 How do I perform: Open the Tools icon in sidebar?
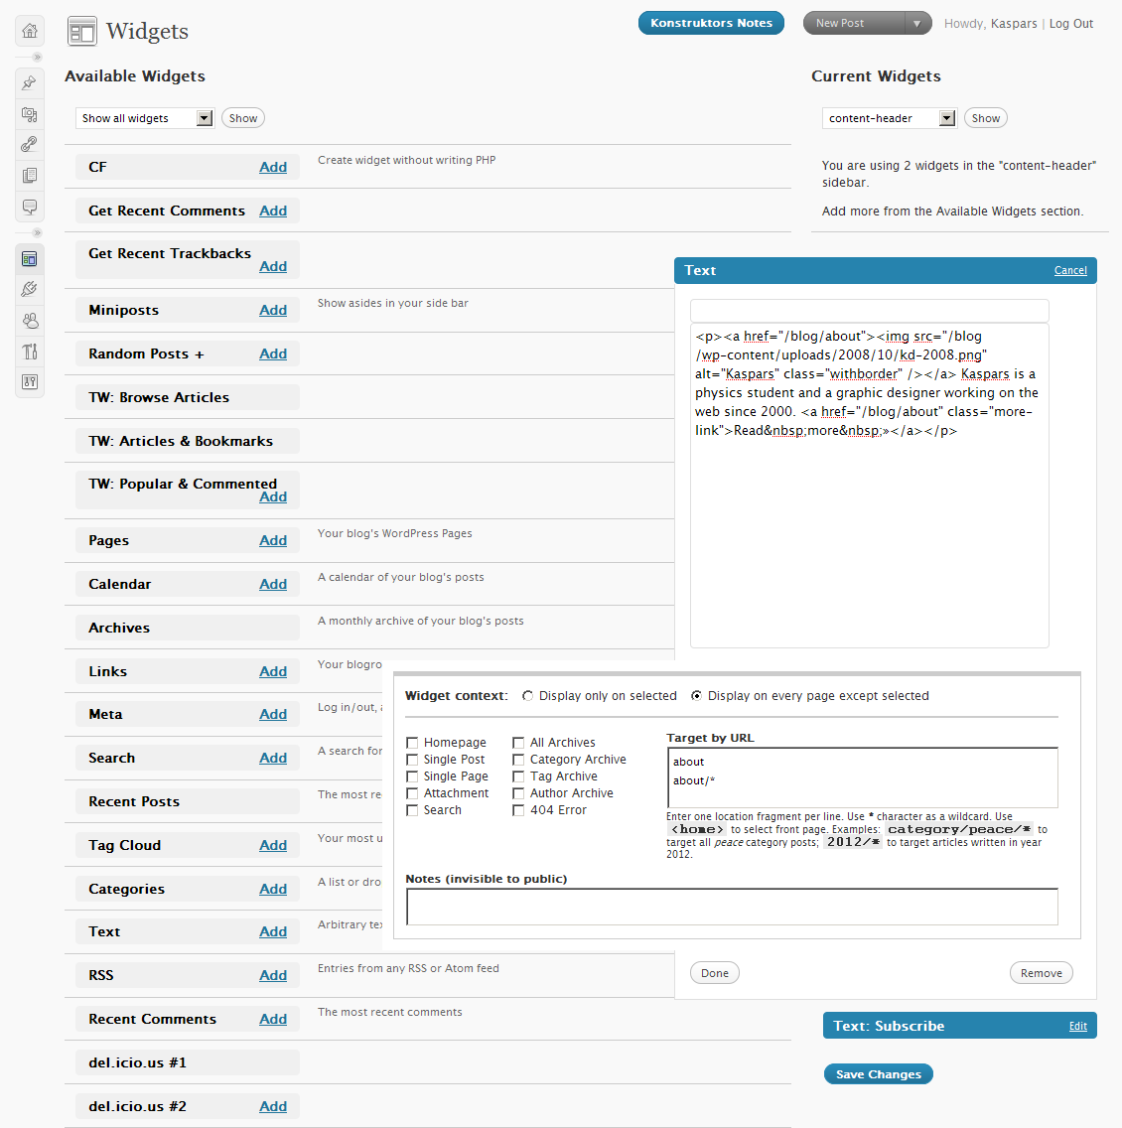30,351
